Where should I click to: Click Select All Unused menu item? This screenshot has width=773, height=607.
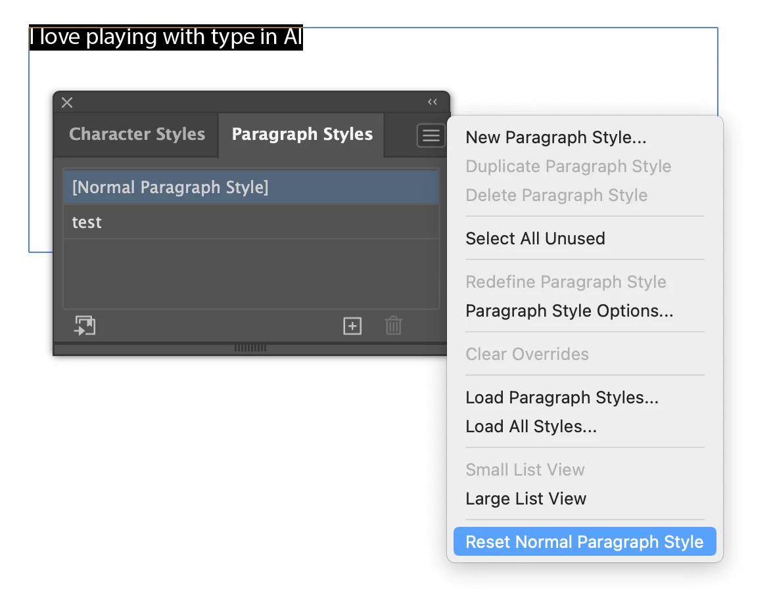[x=535, y=238]
